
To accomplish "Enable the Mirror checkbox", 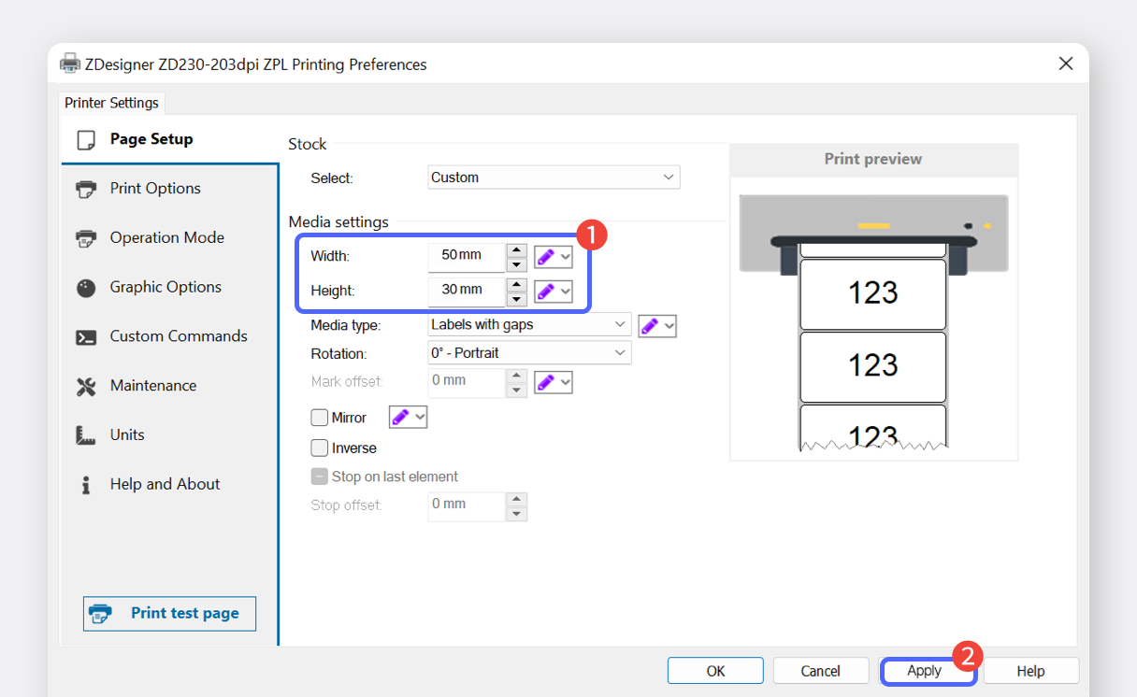I will [x=320, y=418].
